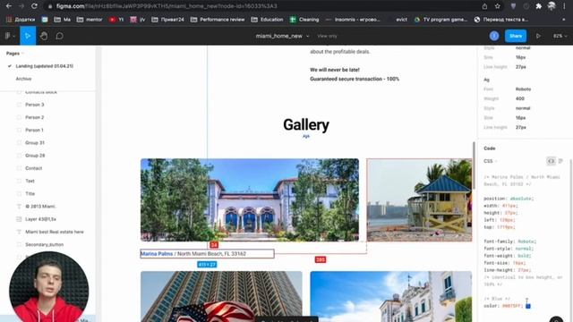Switch the code view icon in Code panel

(552, 161)
